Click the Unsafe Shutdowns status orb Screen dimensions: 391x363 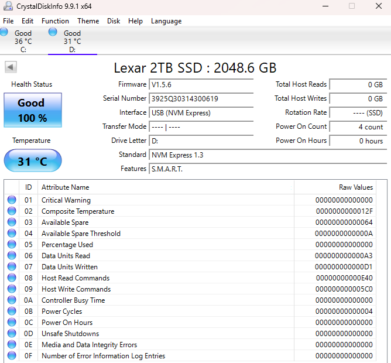[x=12, y=333]
